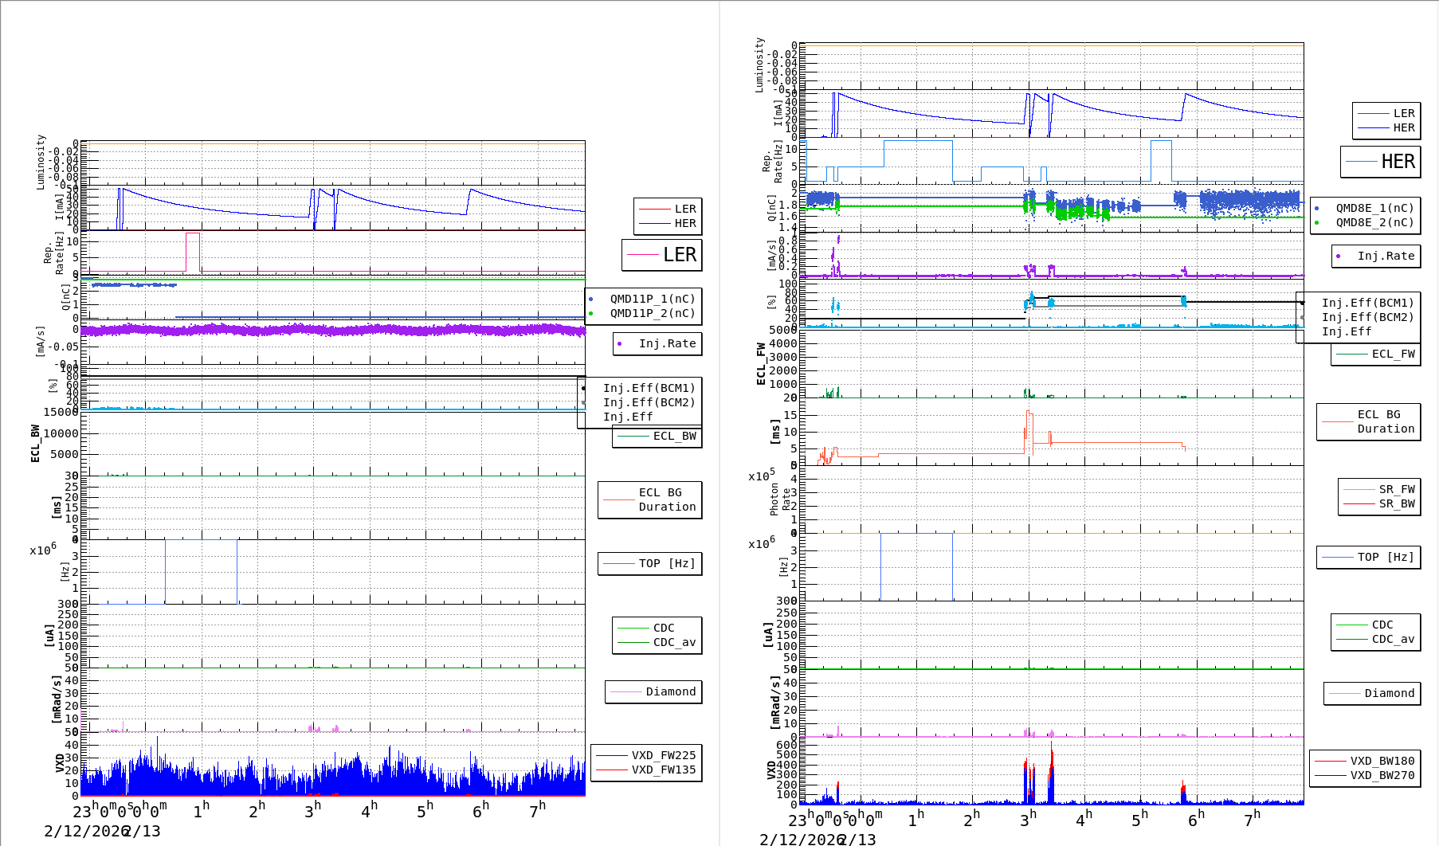This screenshot has height=846, width=1439.
Task: Select the VXD_BW270 legend entry
Action: (1382, 775)
